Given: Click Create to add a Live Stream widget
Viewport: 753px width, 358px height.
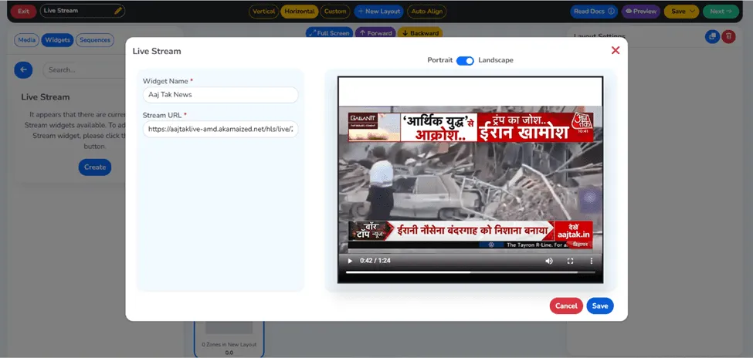Looking at the screenshot, I should click(95, 167).
